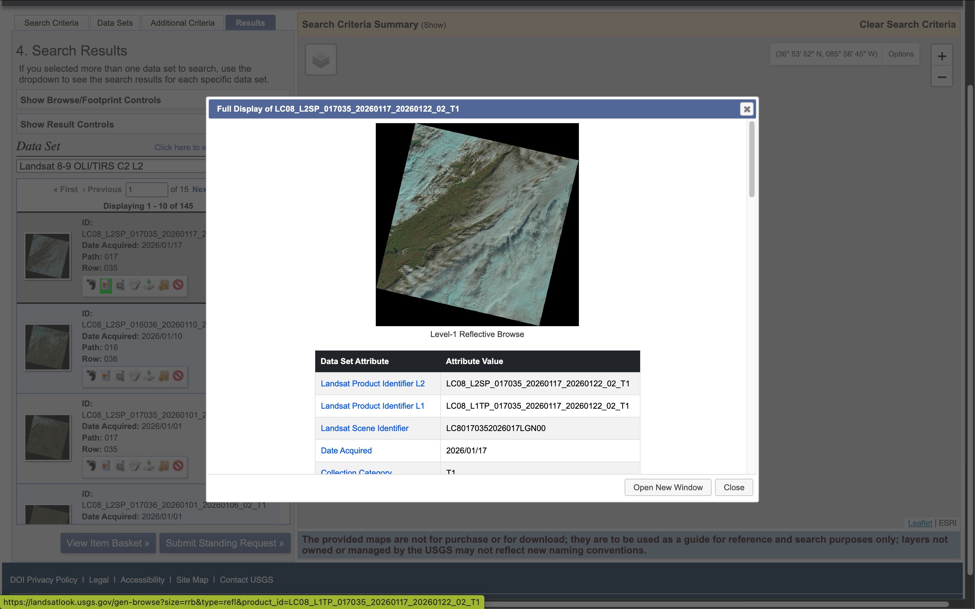
Task: Click compare browse icon for scene 016036
Action: [x=121, y=376]
